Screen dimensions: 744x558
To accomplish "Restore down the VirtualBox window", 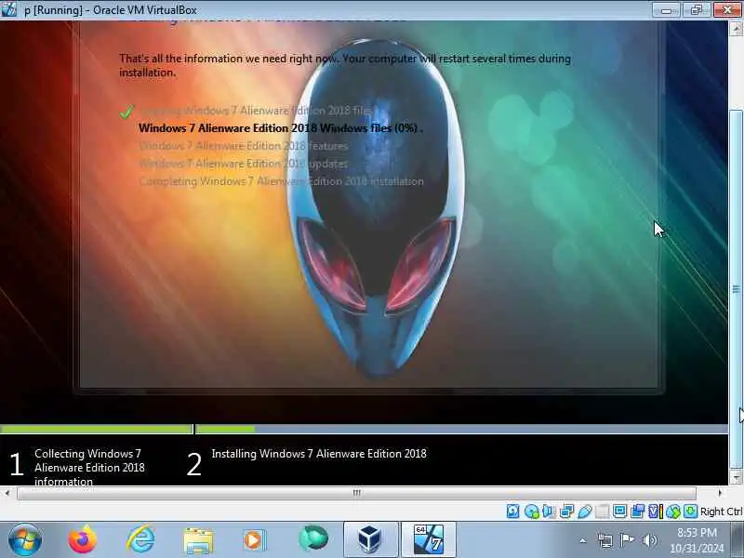I will tap(696, 10).
